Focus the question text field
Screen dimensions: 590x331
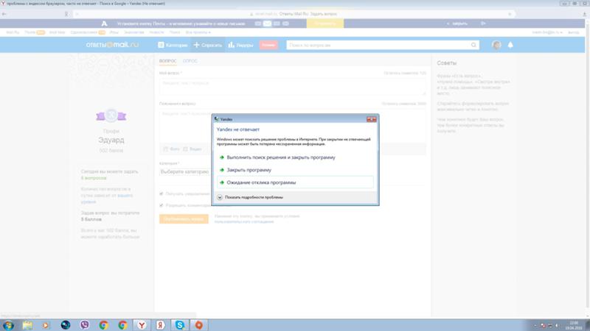(292, 86)
